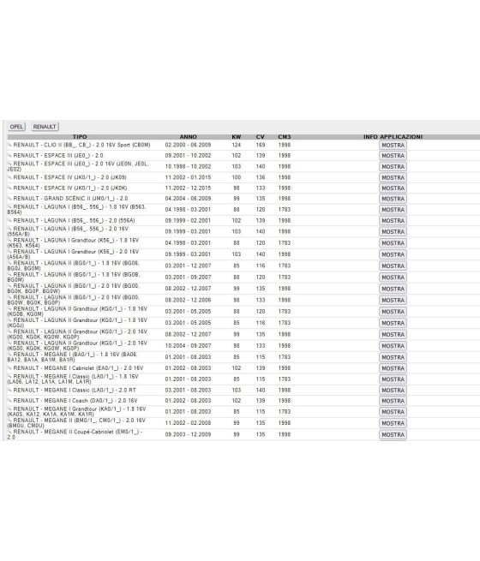Click MOSTRA for Espace III 2.0 102 KW

coord(393,156)
